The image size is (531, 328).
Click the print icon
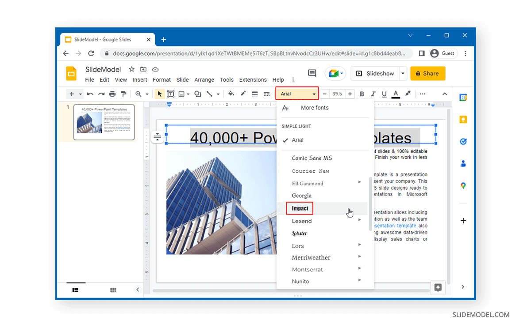pyautogui.click(x=112, y=94)
